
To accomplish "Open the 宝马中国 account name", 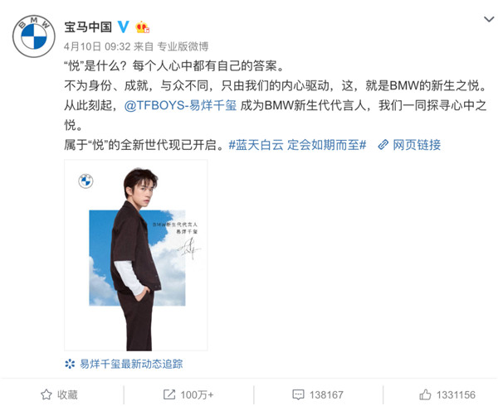I will (x=88, y=27).
